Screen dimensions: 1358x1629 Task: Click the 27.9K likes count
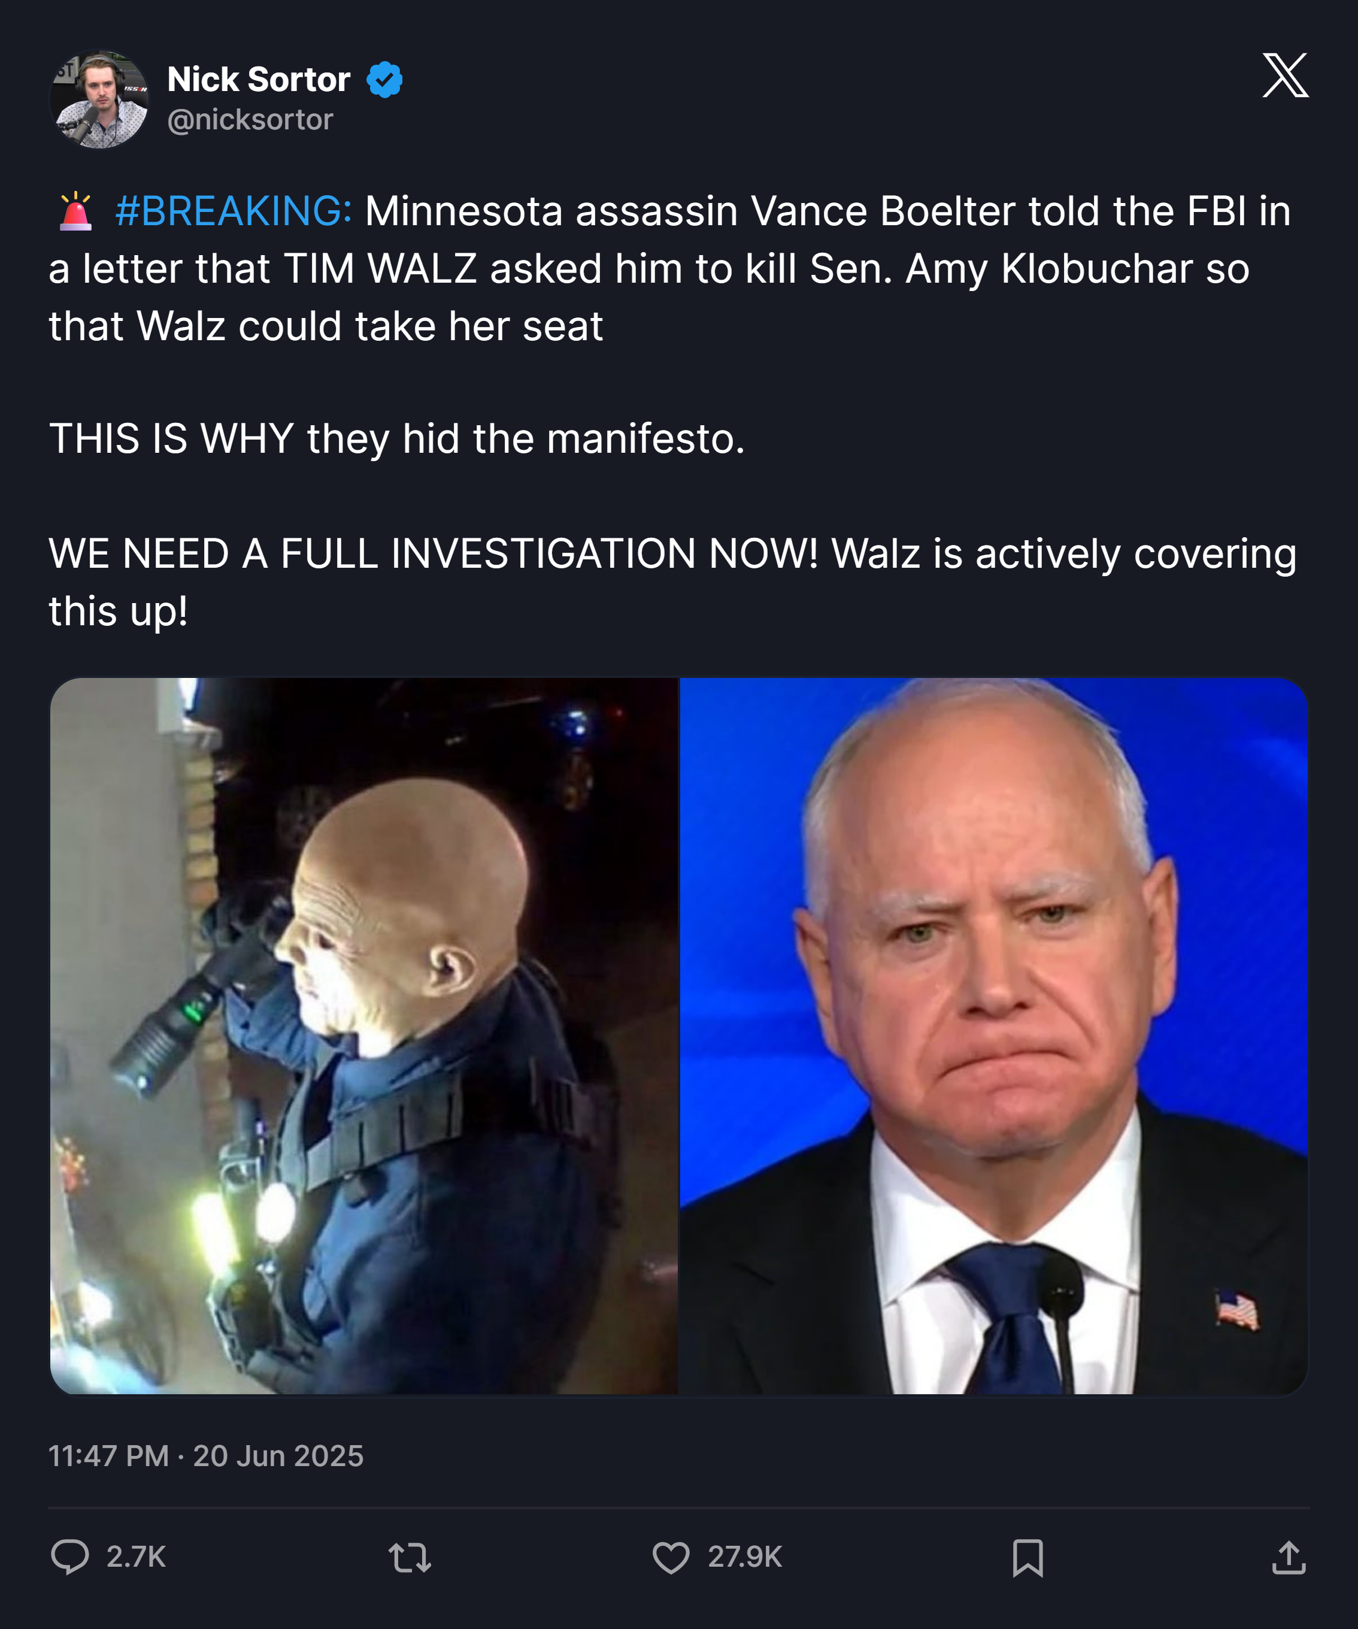pos(745,1557)
